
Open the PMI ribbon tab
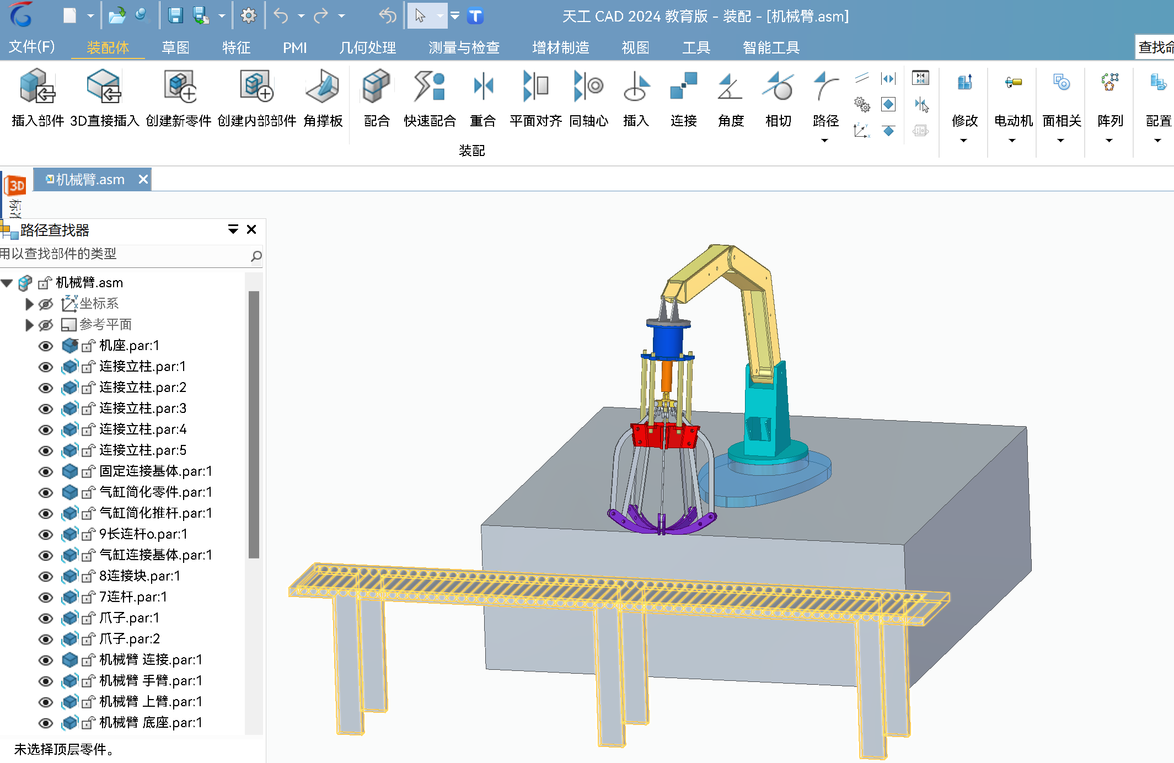(x=295, y=47)
